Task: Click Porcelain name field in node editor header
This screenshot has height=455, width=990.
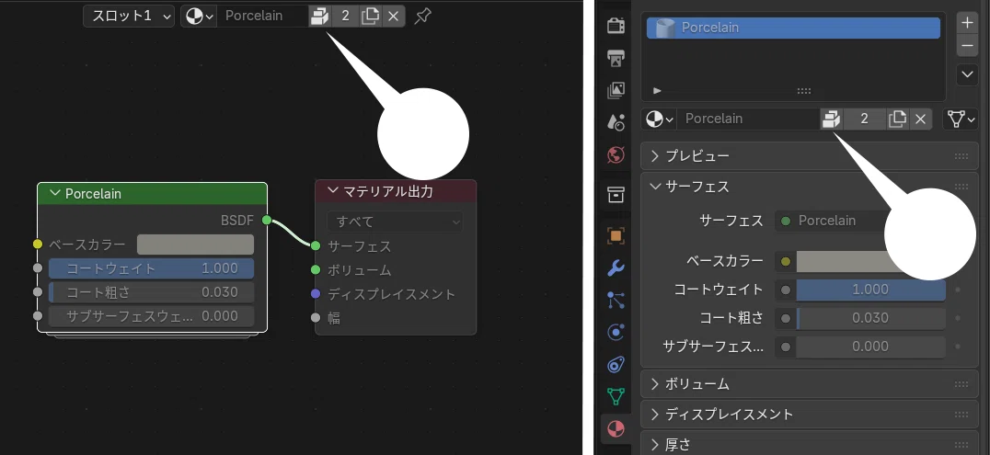Action: 262,16
